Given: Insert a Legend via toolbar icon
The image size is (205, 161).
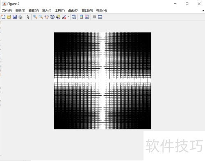Looking at the screenshot, I should coord(87,17).
